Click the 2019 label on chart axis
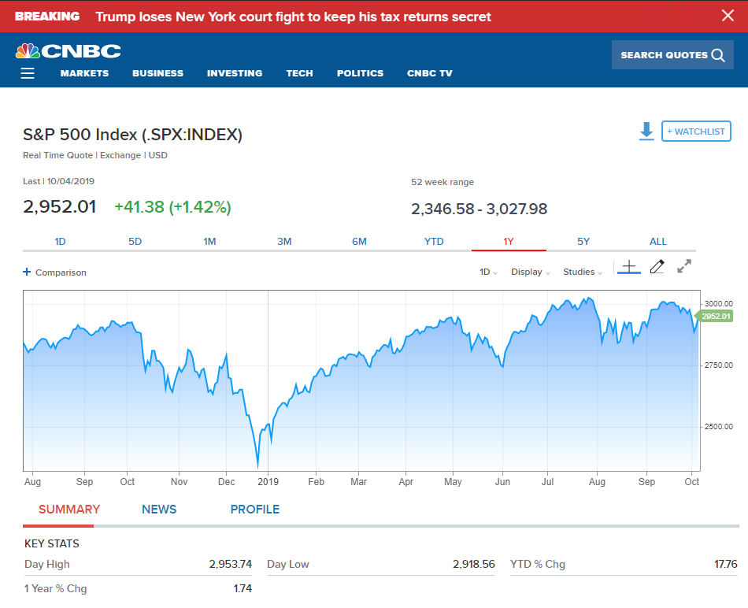Screen dimensions: 748x608 (x=268, y=481)
